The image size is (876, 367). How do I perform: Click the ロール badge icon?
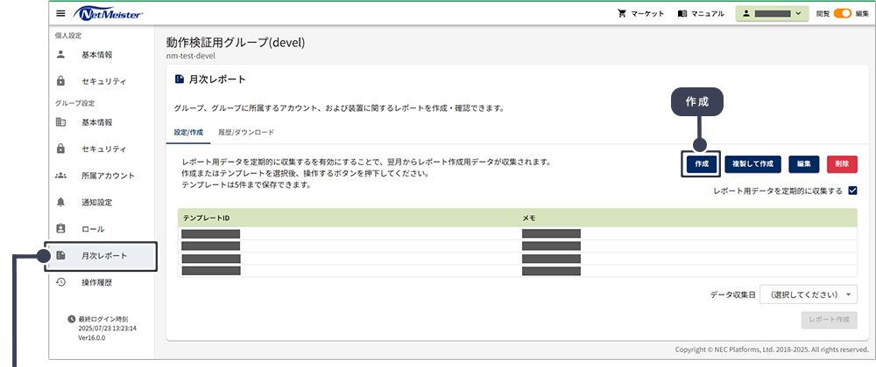[x=60, y=229]
